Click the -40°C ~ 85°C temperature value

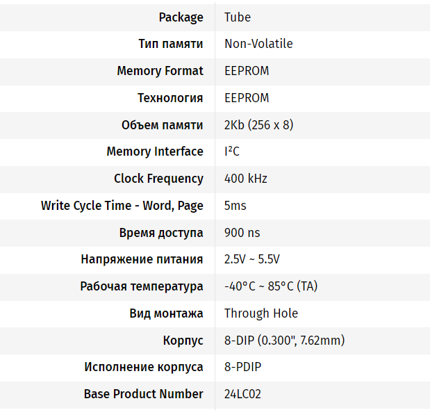(x=271, y=286)
